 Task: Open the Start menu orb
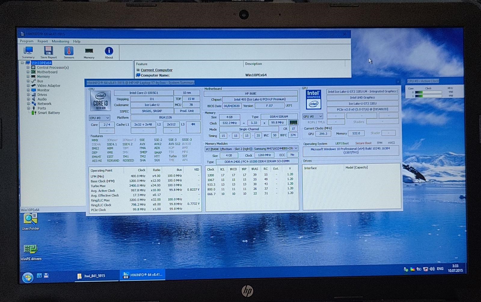pyautogui.click(x=27, y=277)
